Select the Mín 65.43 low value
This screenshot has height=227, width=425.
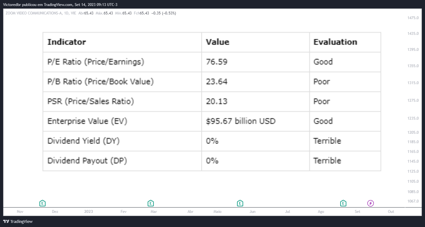(123, 13)
